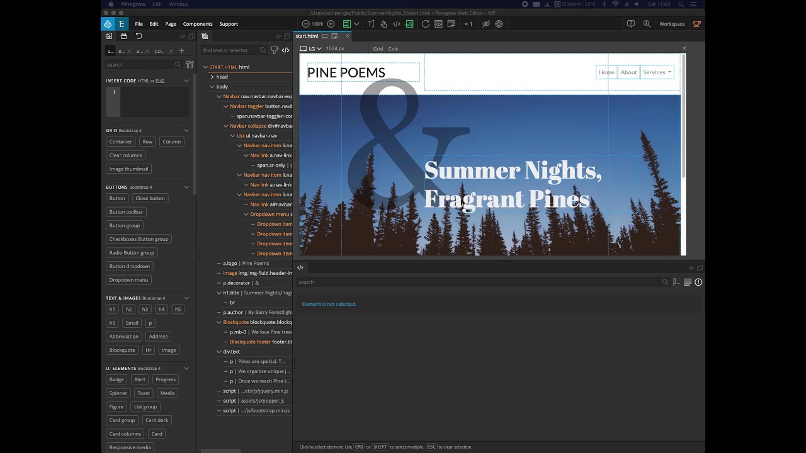This screenshot has width=806, height=453.
Task: Open the Components menu
Action: [x=198, y=24]
